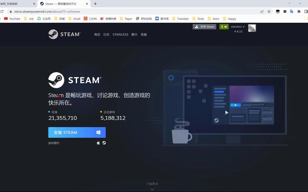
Task: Click the 了解更多 learn more link
Action: pyautogui.click(x=152, y=184)
